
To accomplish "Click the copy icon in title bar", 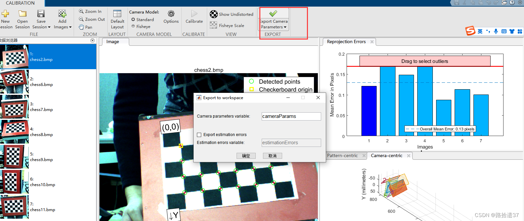I will click(472, 3).
